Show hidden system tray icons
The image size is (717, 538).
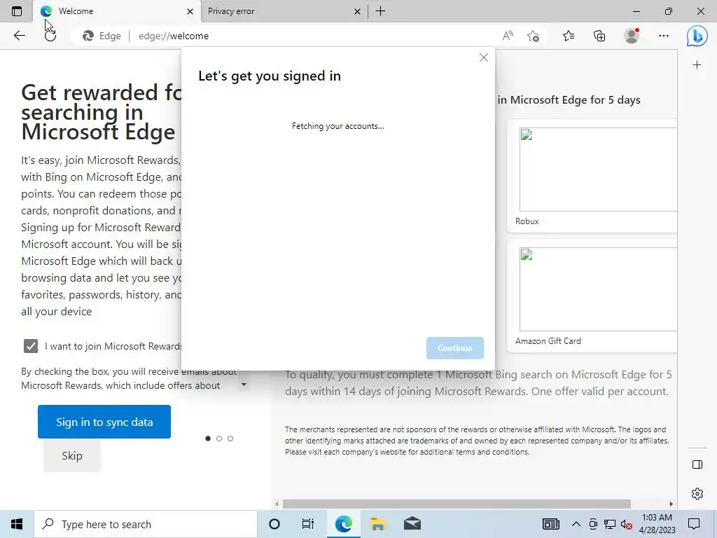(576, 524)
